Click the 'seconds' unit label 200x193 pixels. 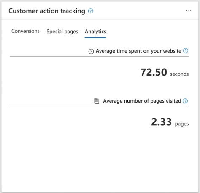(x=179, y=74)
